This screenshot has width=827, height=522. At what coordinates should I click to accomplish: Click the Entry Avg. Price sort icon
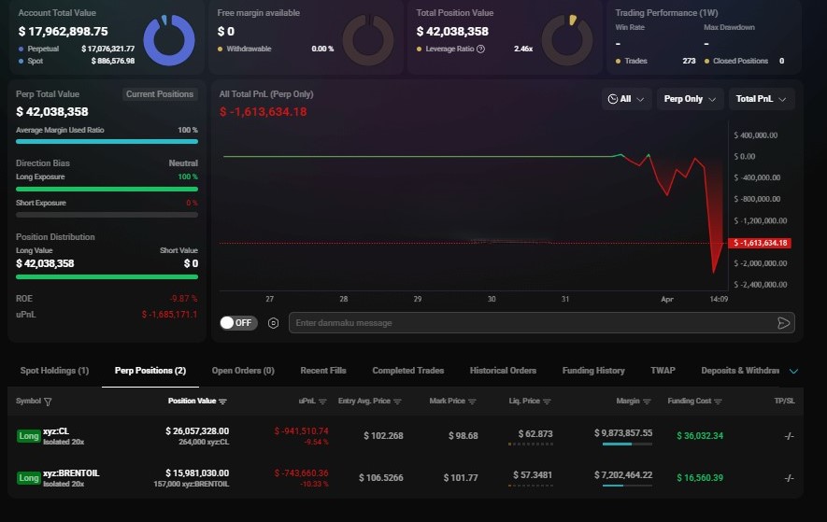397,402
